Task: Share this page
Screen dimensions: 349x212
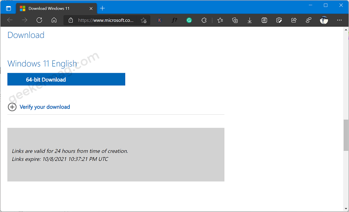Action: click(294, 20)
